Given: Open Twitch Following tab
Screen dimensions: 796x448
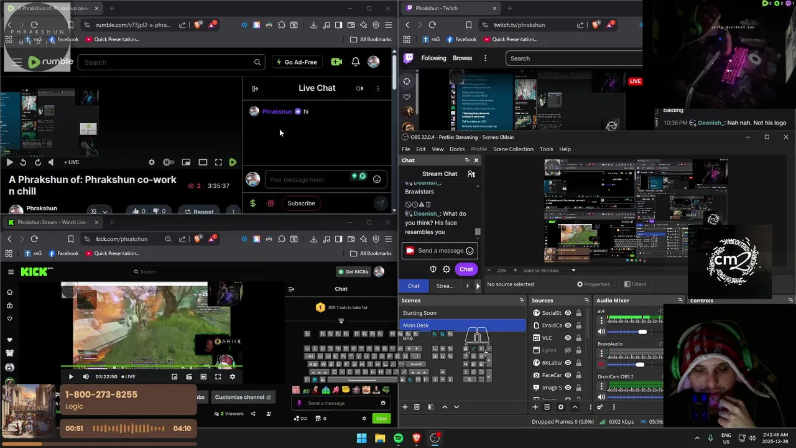Looking at the screenshot, I should click(x=433, y=58).
